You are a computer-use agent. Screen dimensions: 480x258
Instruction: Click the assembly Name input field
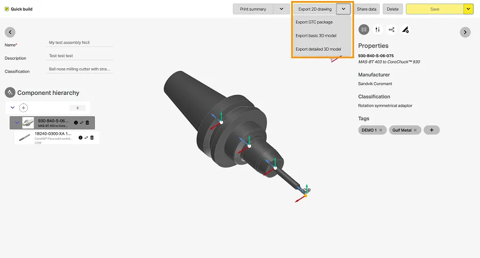coord(79,43)
